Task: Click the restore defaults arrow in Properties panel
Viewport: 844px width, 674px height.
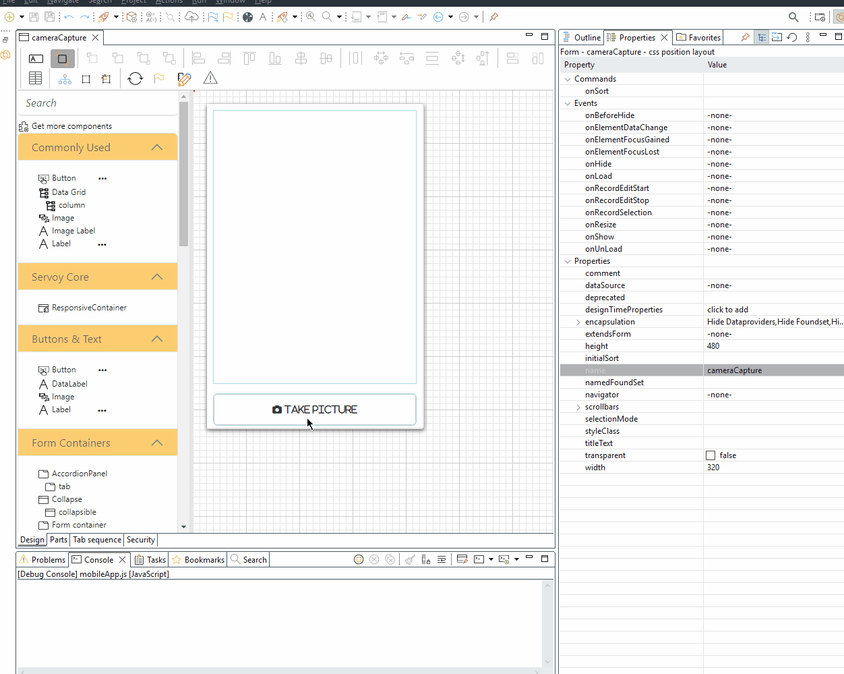Action: click(792, 38)
